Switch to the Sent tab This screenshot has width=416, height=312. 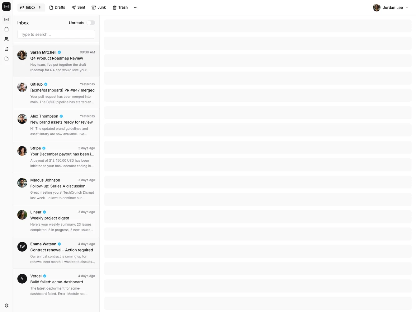78,7
